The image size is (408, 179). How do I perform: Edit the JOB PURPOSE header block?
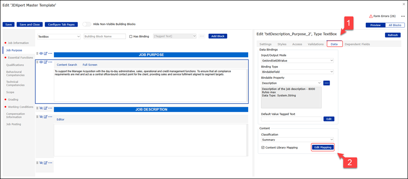pos(46,53)
